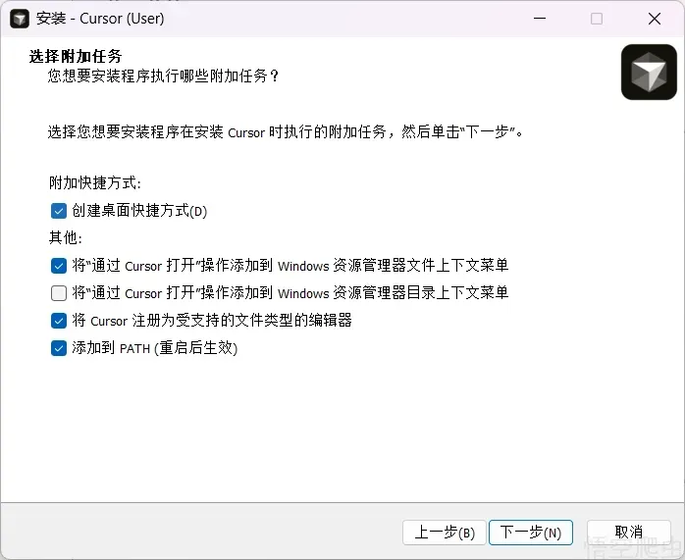Enable the 资源管理器目录上下文菜单 checkbox
The image size is (685, 560).
(59, 293)
